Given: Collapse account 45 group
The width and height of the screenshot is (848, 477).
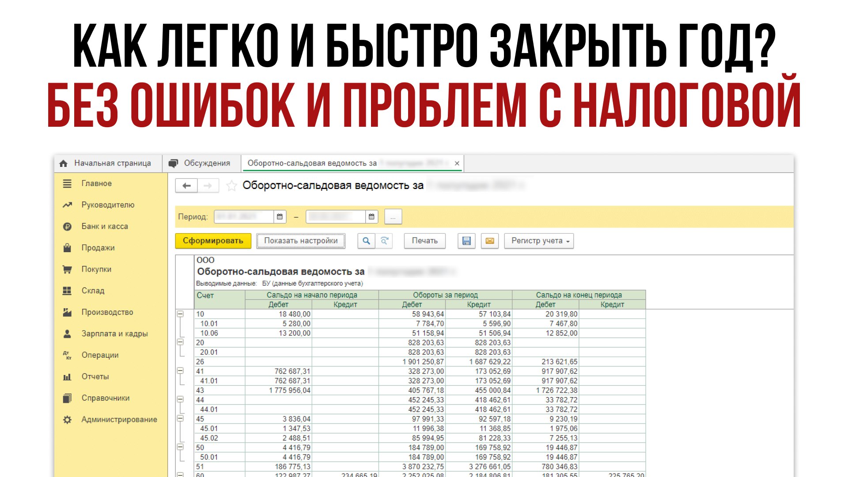Looking at the screenshot, I should tap(180, 419).
